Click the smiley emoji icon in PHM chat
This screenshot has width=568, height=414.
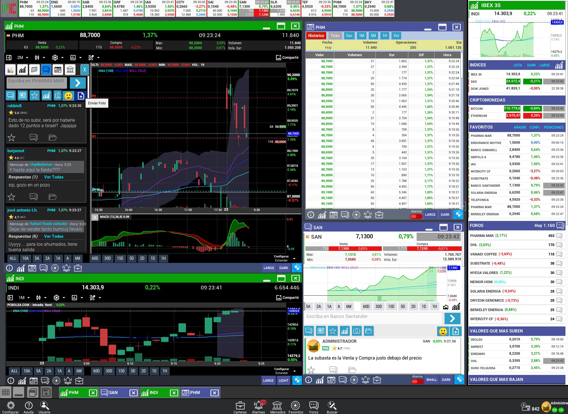(x=68, y=96)
